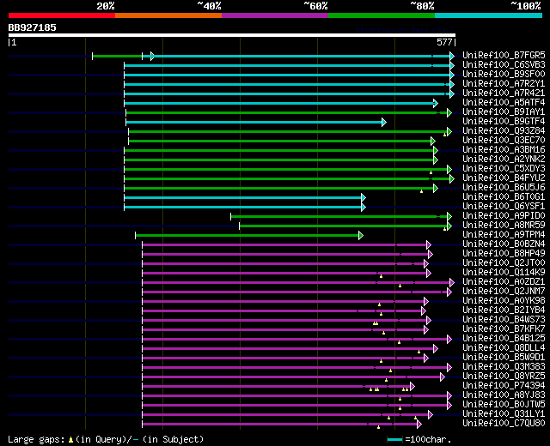Click the 577 query end position label

pos(444,43)
